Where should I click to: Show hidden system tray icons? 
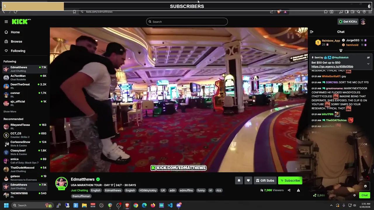(x=331, y=205)
